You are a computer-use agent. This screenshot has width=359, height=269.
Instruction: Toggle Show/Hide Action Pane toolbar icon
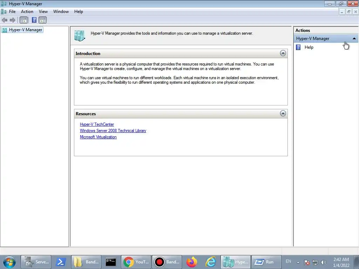tap(42, 20)
